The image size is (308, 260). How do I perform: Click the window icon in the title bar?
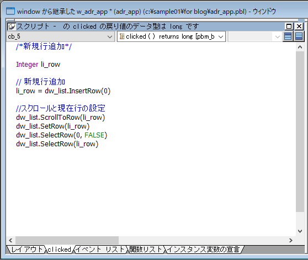(x=10, y=11)
